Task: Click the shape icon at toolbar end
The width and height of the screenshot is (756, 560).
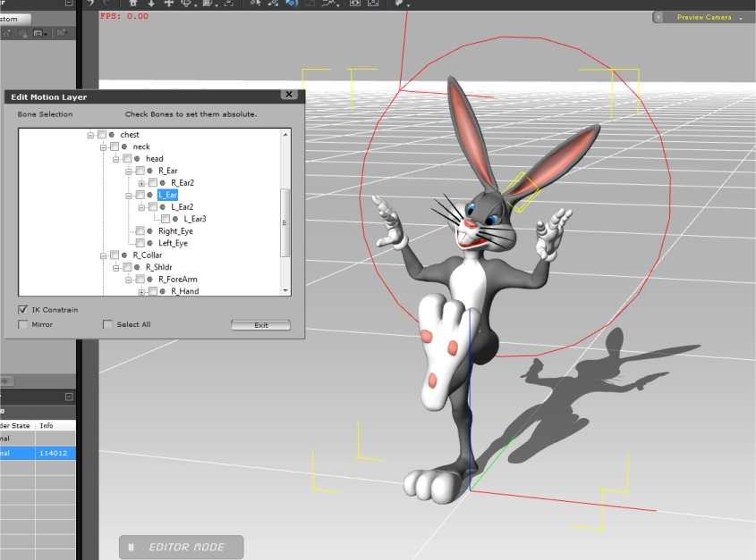Action: click(399, 4)
